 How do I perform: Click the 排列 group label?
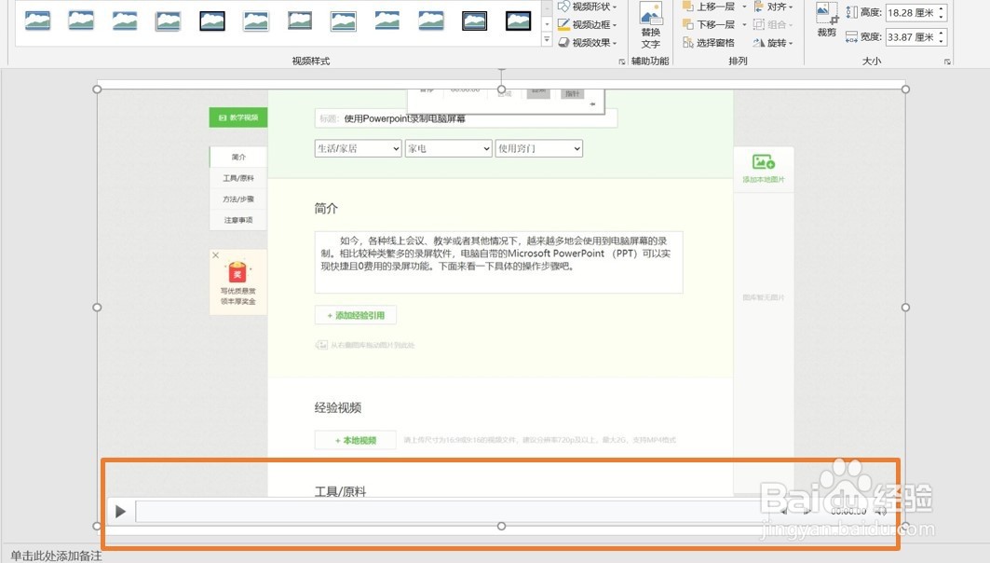tap(738, 62)
